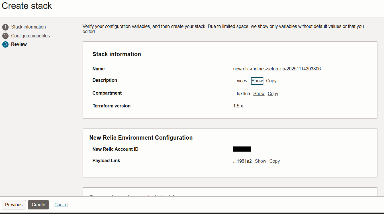Click the filled step 3 Review circle
Viewport: 384px width, 214px height.
pyautogui.click(x=5, y=44)
